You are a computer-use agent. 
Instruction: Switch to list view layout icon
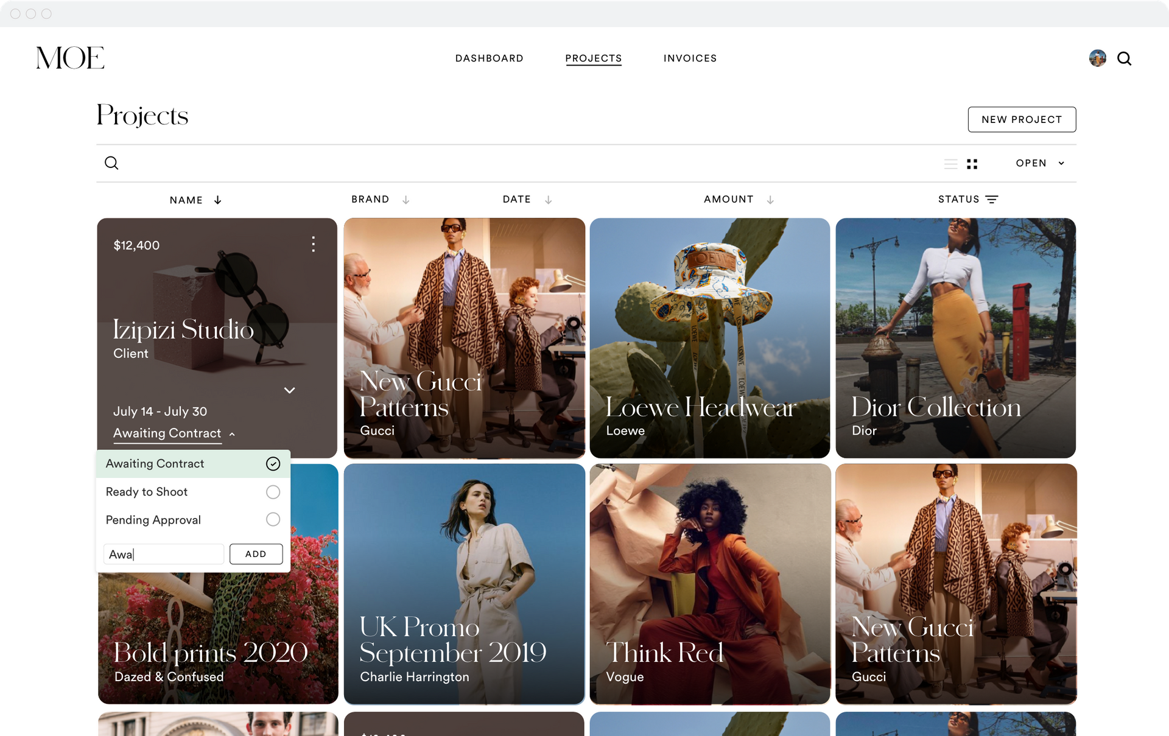click(x=950, y=164)
